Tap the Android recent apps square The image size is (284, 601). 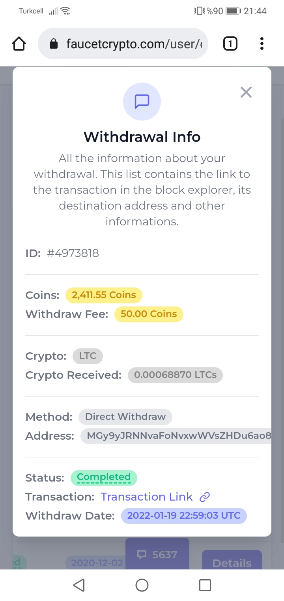pyautogui.click(x=205, y=585)
